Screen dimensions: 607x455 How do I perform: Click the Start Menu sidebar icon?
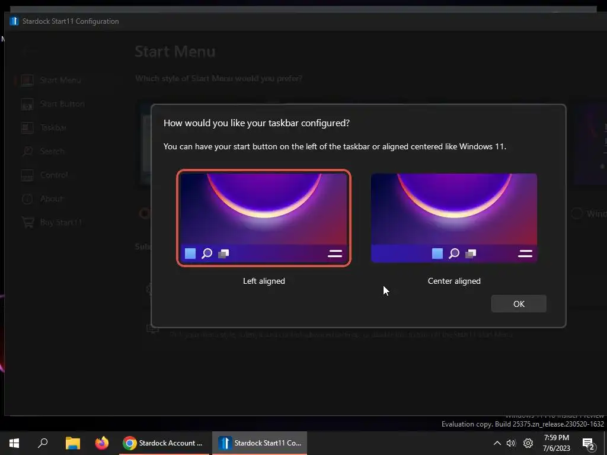(27, 80)
